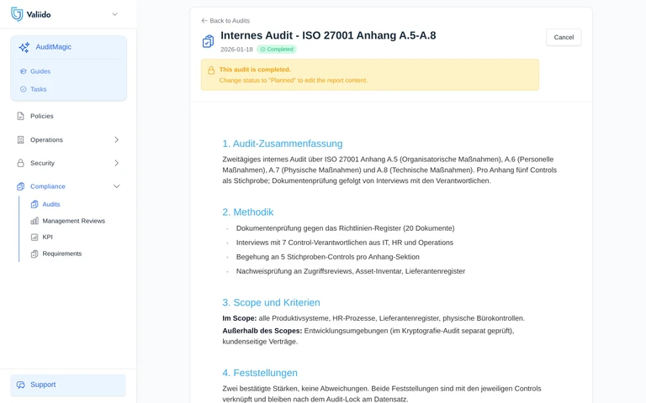646x403 pixels.
Task: Click the audit clipboard icon beside title
Action: click(208, 41)
